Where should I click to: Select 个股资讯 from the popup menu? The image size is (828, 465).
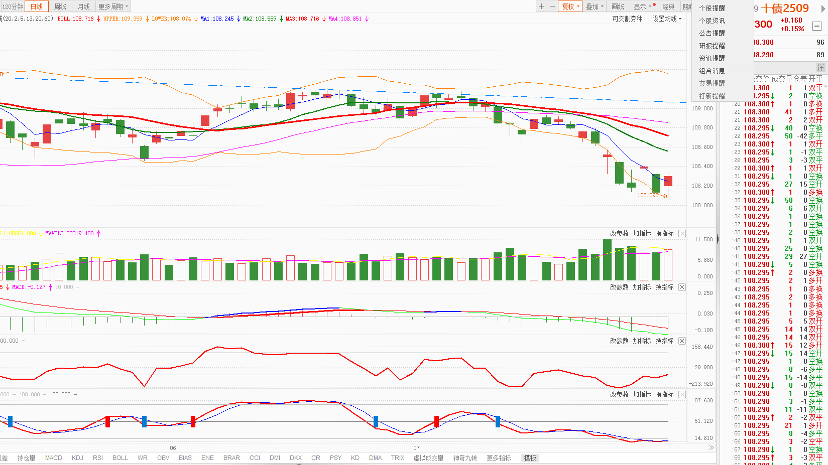[x=712, y=21]
